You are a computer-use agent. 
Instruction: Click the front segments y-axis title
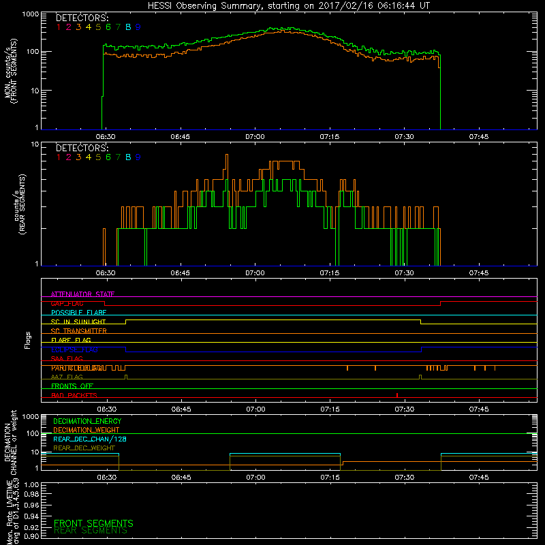(x=11, y=71)
